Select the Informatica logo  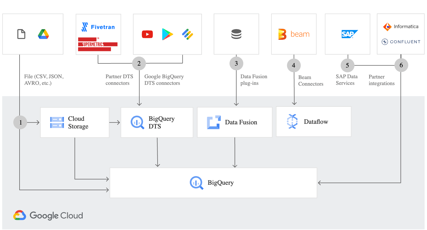(401, 27)
